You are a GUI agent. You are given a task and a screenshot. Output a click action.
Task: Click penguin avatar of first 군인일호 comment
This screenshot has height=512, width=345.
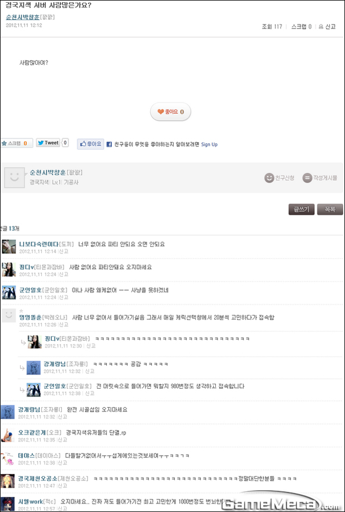[9, 293]
